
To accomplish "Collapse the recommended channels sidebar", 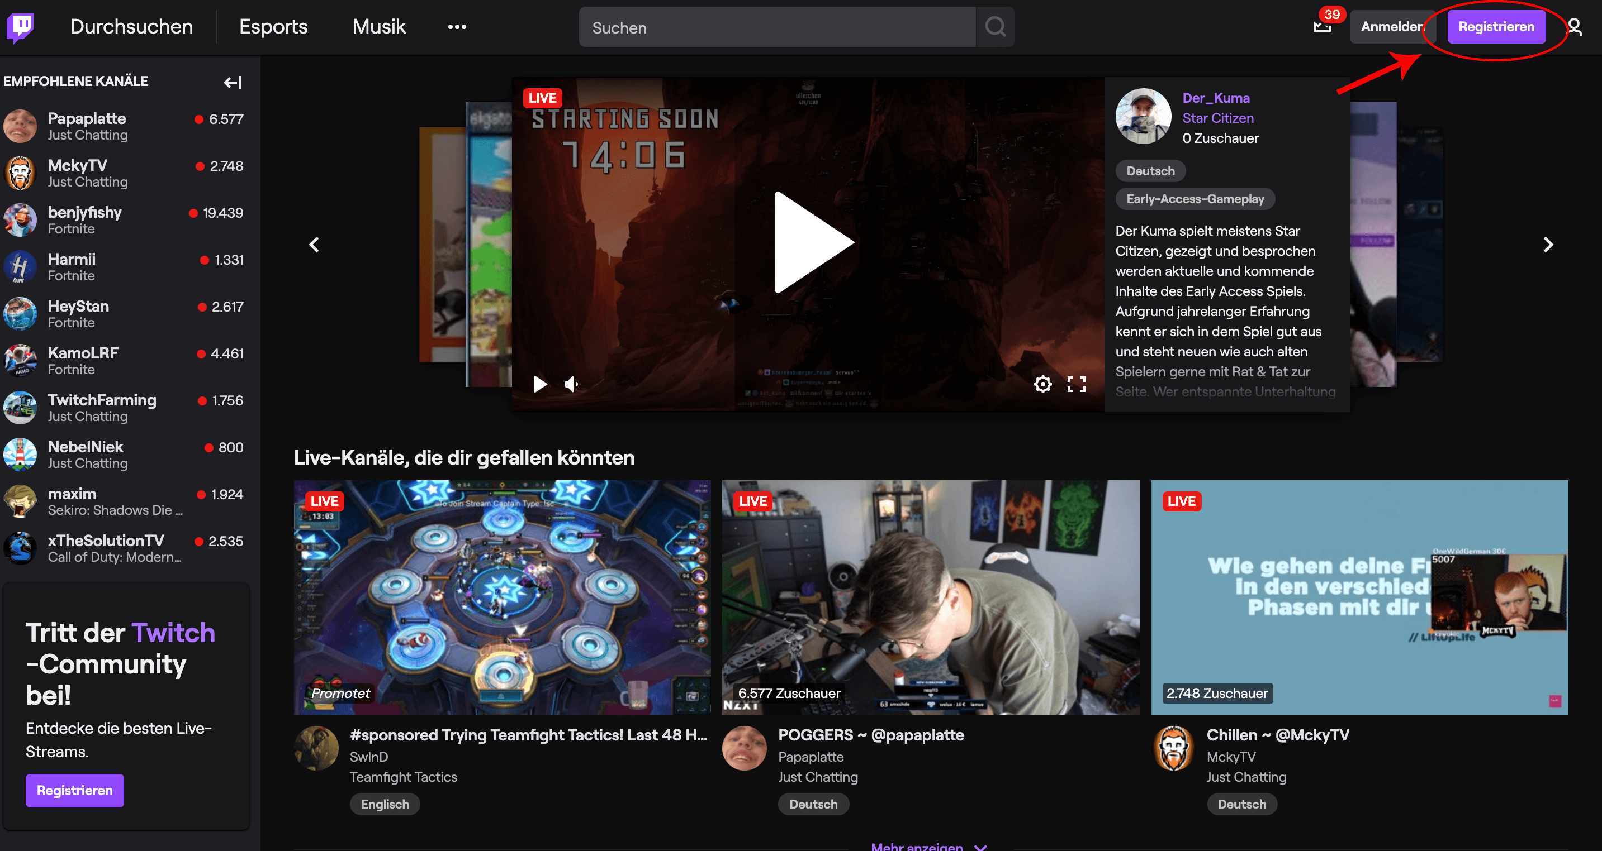I will [x=233, y=82].
